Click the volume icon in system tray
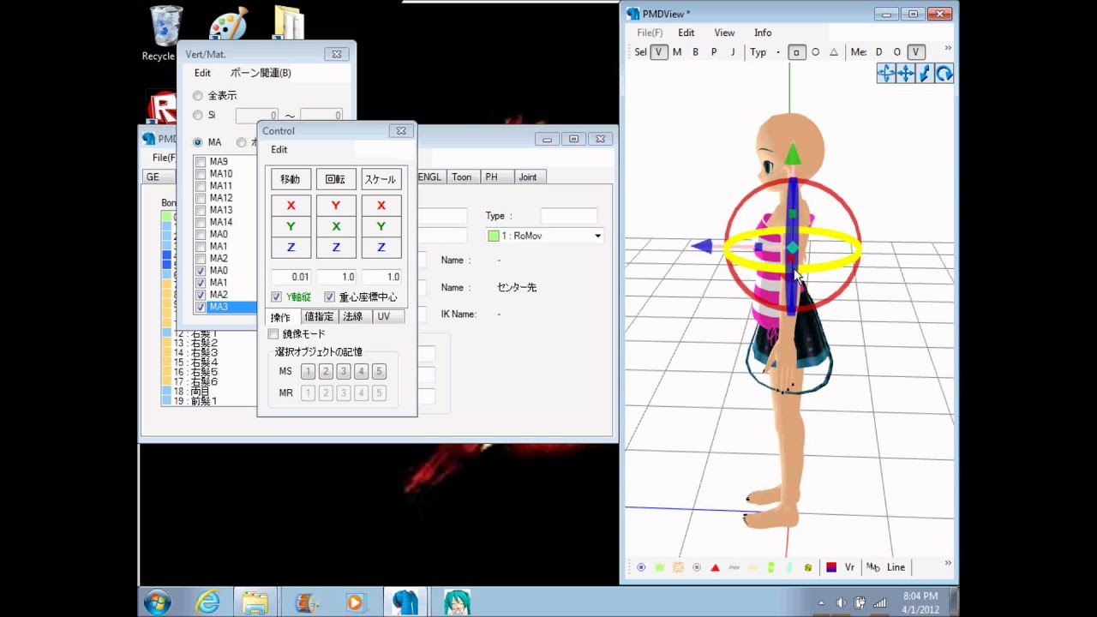The width and height of the screenshot is (1097, 617). pyautogui.click(x=841, y=602)
